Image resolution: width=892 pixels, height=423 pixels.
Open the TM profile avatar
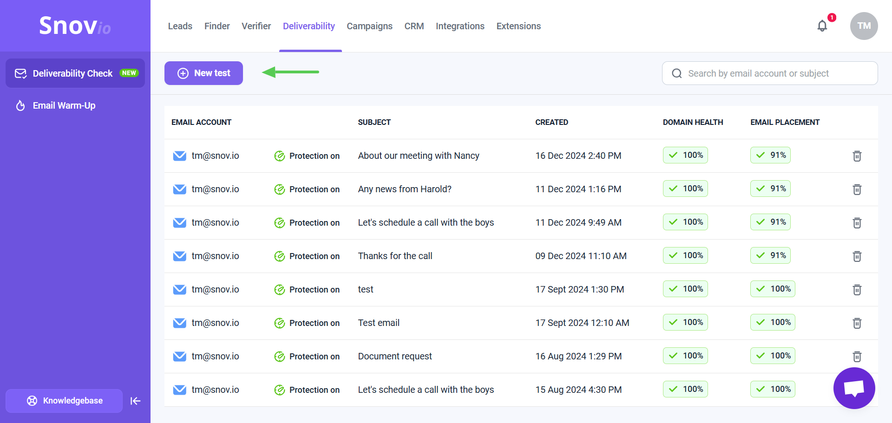point(864,26)
